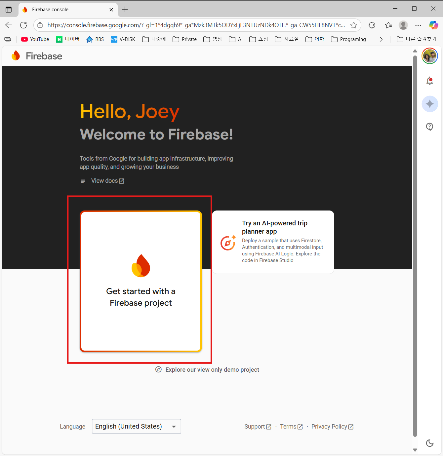Open the V-DISK bookmark
The height and width of the screenshot is (456, 443).
(123, 39)
